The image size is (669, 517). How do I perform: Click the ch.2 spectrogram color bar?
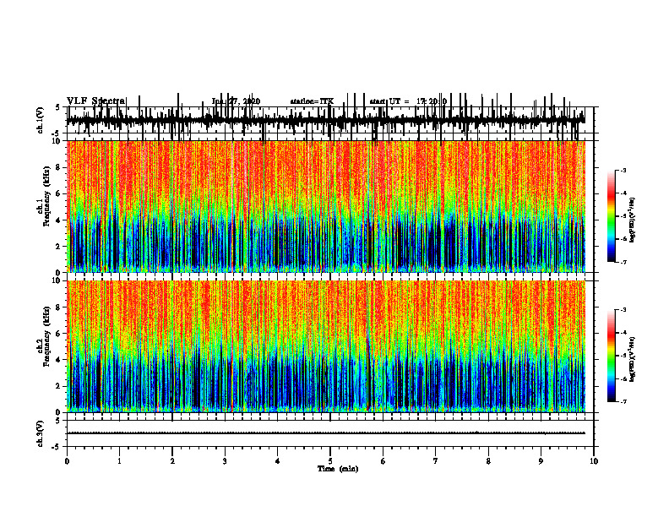click(611, 356)
